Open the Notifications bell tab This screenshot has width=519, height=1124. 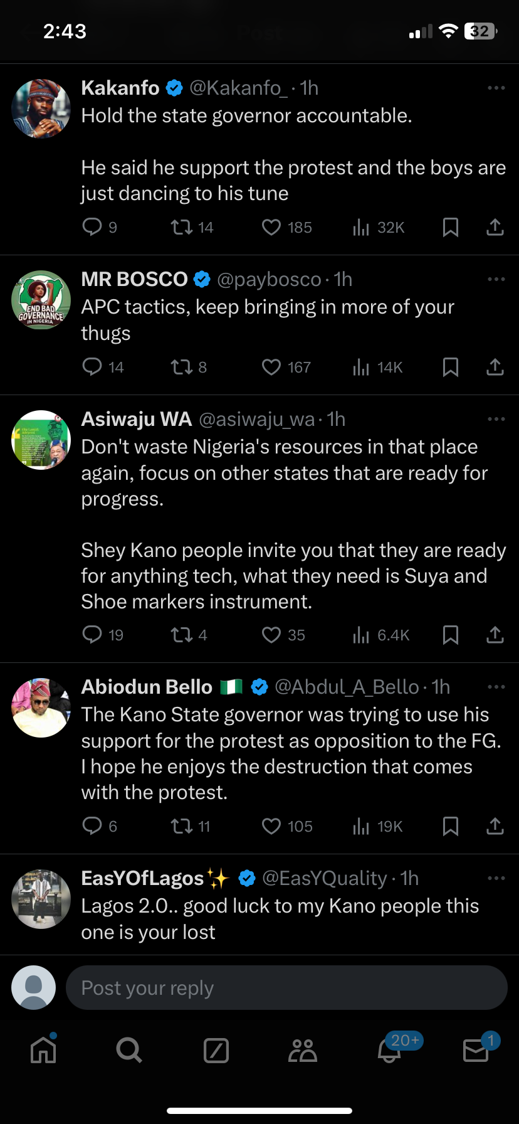click(389, 1050)
